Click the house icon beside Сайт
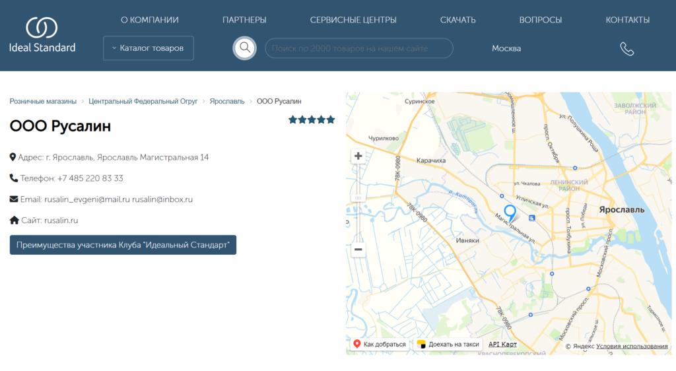Screen dimensions: 676x371 click(15, 220)
